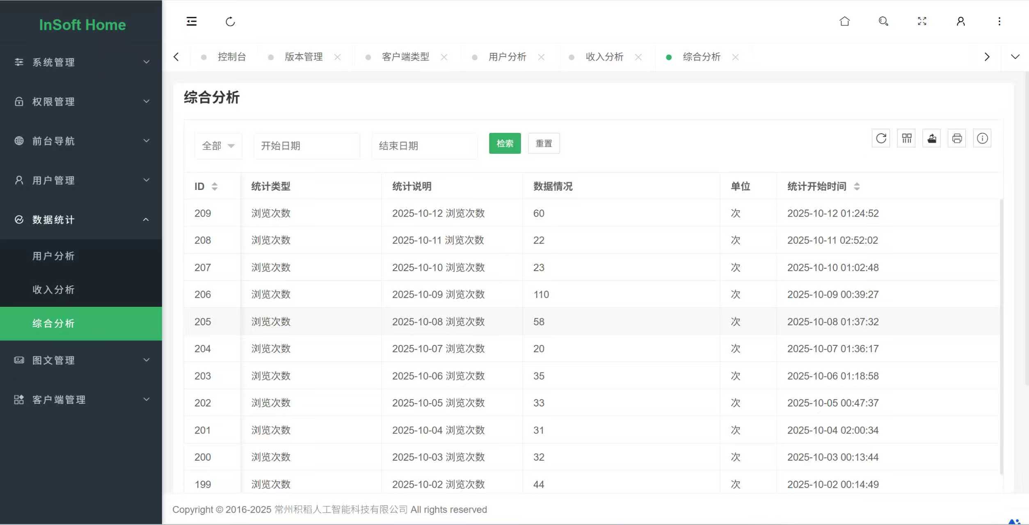This screenshot has height=525, width=1029.
Task: Open the user profile icon in the header
Action: (960, 21)
